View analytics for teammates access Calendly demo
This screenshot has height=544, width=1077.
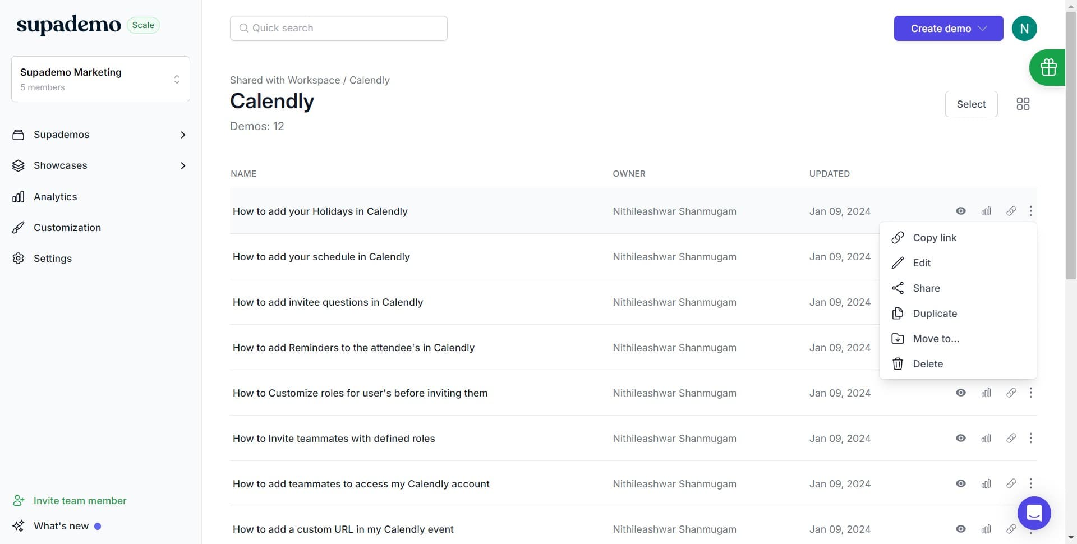coord(986,484)
